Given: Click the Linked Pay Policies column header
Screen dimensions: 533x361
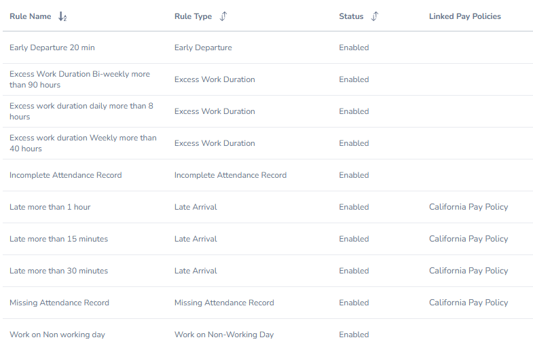Looking at the screenshot, I should [464, 16].
